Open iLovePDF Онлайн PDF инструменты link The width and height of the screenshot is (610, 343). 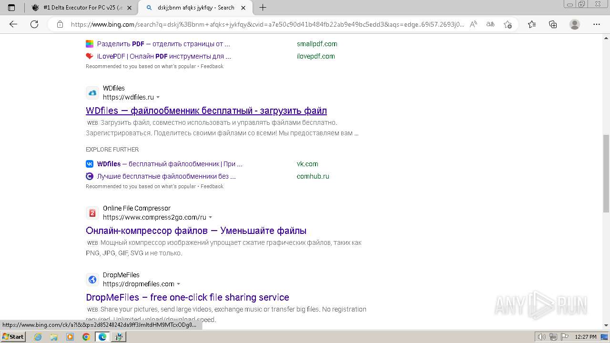(x=164, y=56)
